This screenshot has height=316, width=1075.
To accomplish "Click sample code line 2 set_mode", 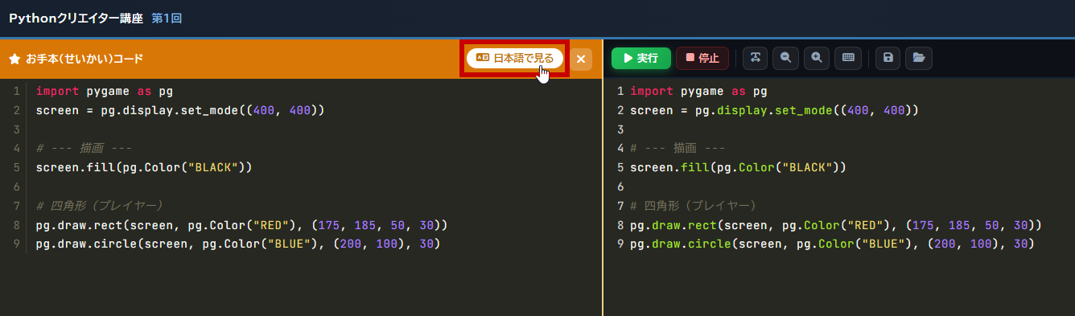I will point(180,110).
